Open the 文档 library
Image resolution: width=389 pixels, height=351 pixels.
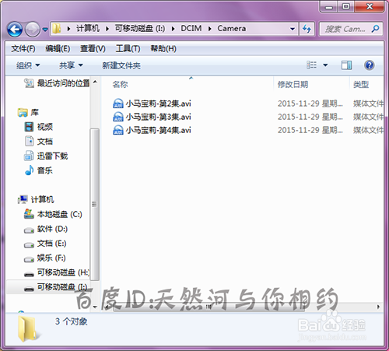45,142
